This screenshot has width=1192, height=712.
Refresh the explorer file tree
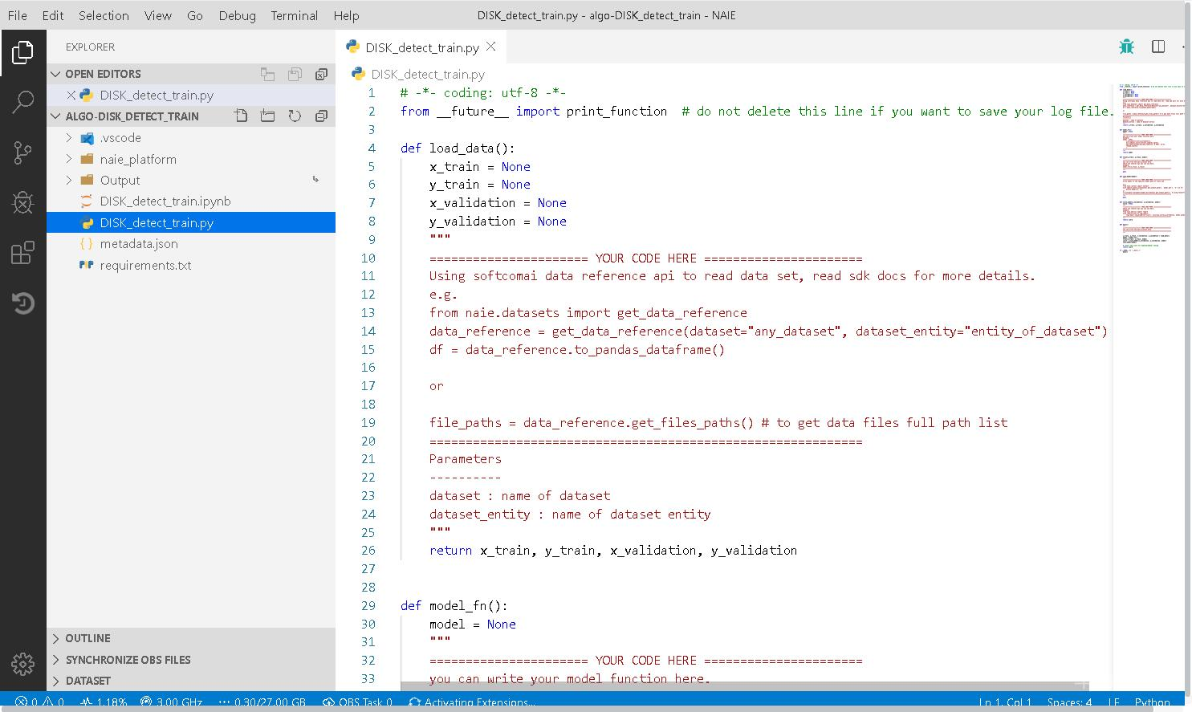tap(295, 116)
